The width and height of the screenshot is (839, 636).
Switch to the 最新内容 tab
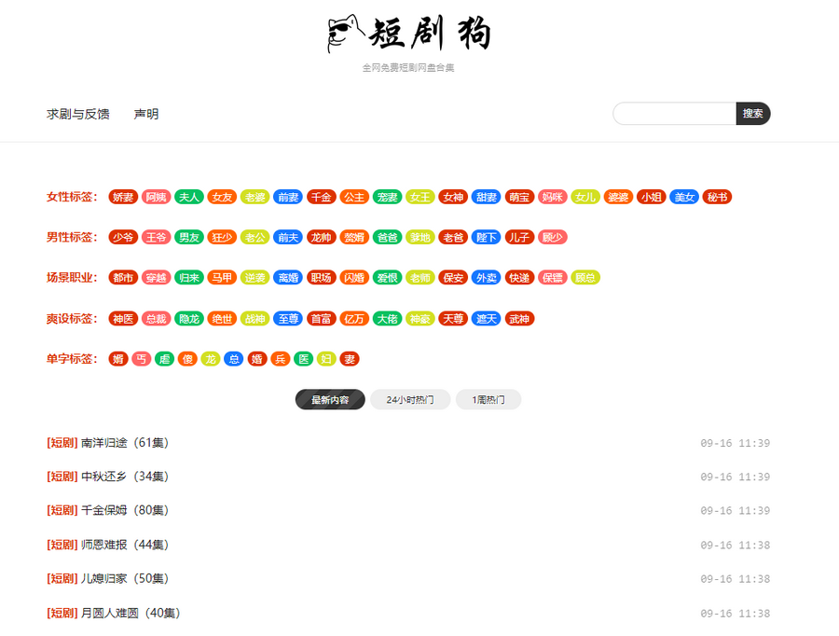[330, 400]
